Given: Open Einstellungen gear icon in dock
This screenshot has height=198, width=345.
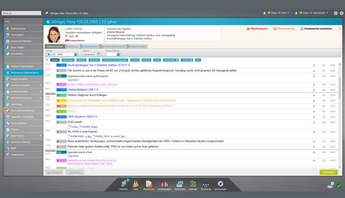Looking at the screenshot, I should (x=220, y=184).
